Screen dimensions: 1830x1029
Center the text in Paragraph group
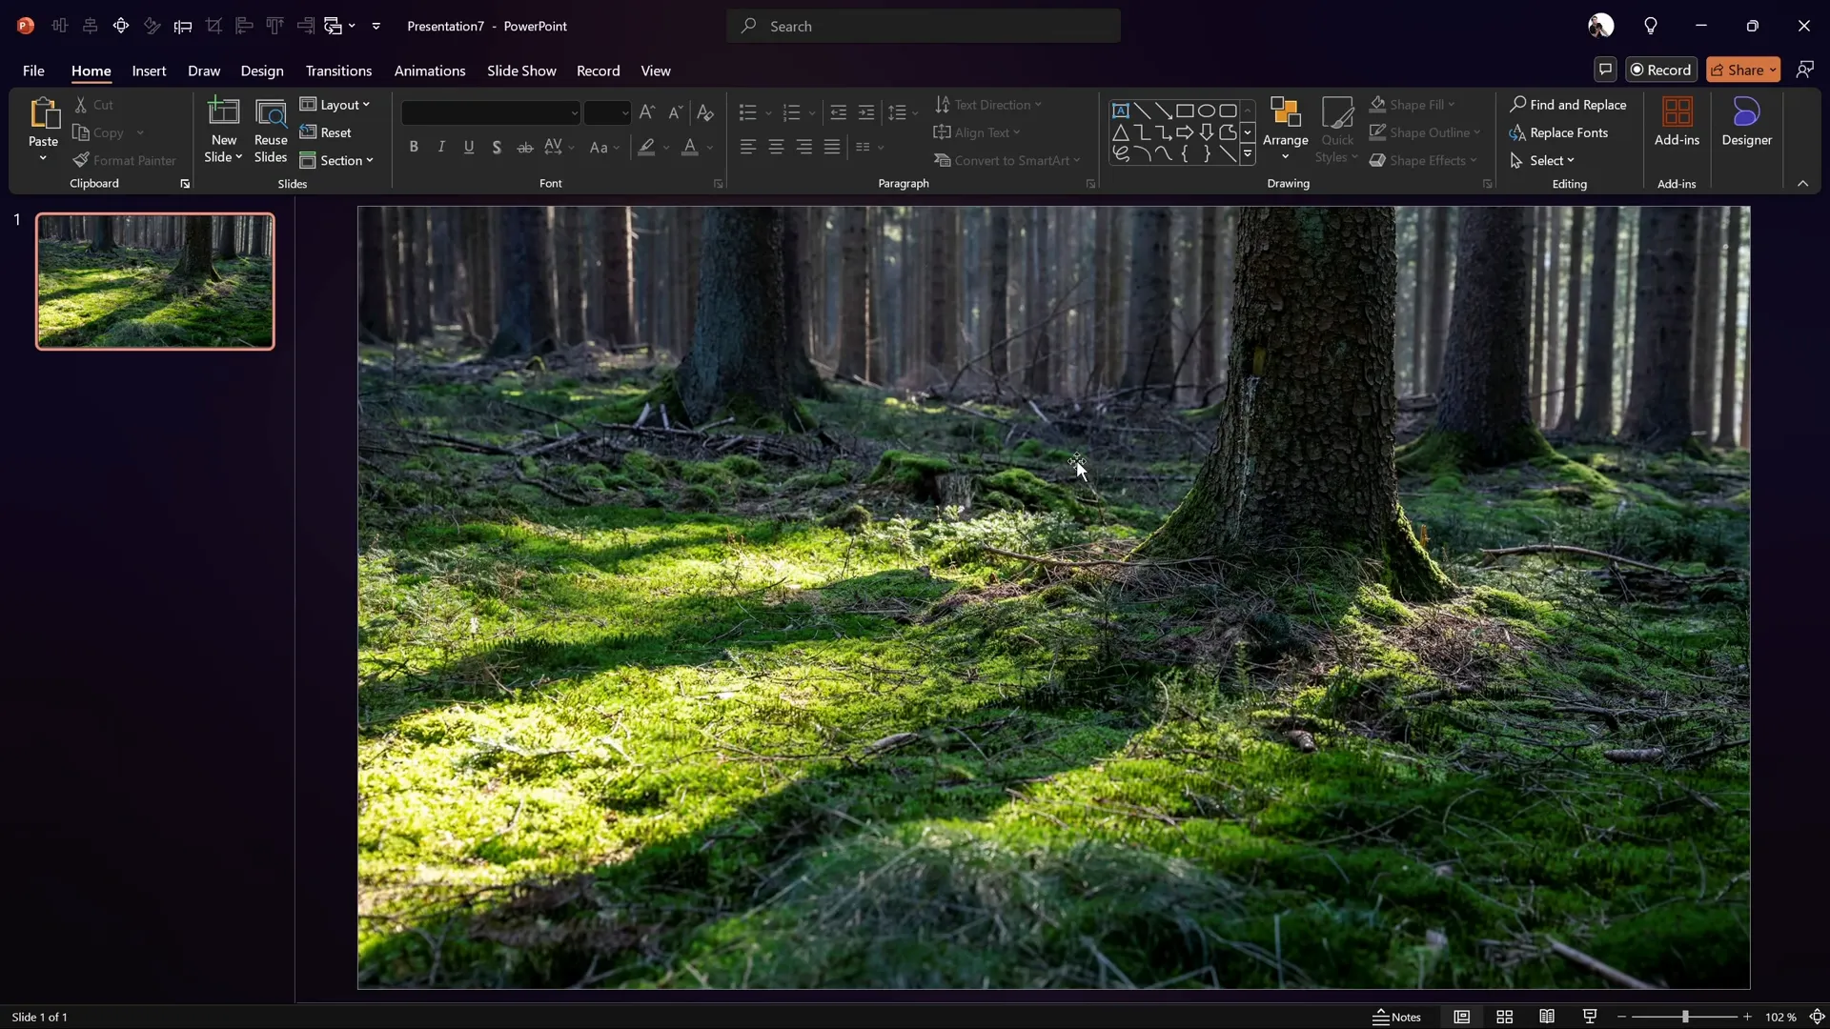click(x=777, y=147)
